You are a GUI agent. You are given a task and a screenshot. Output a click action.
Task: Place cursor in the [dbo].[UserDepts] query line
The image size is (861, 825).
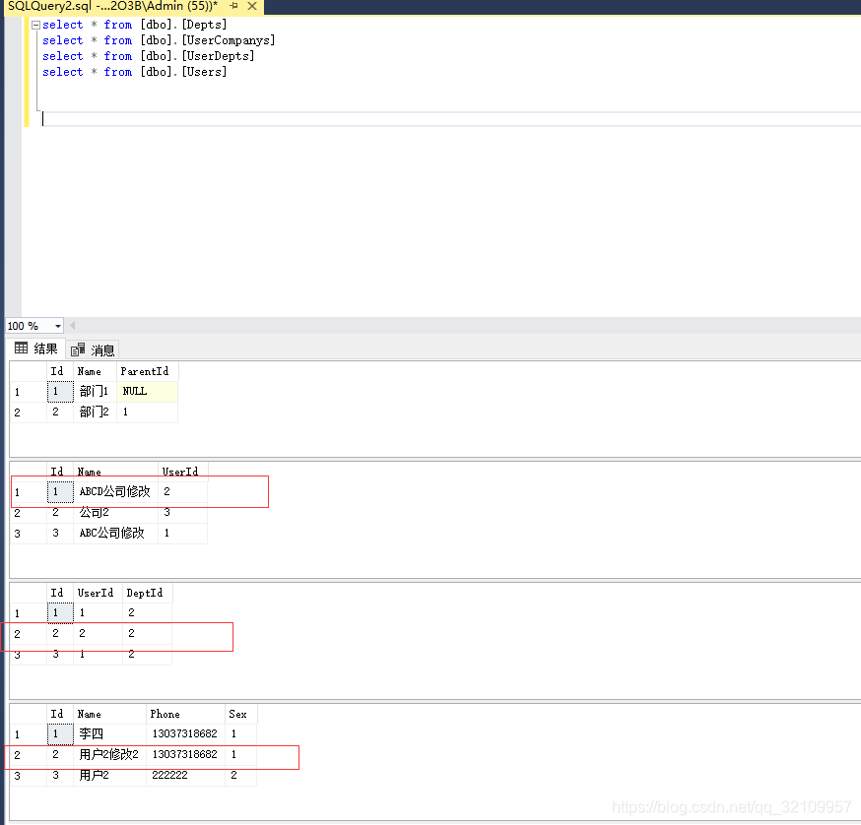pos(148,56)
